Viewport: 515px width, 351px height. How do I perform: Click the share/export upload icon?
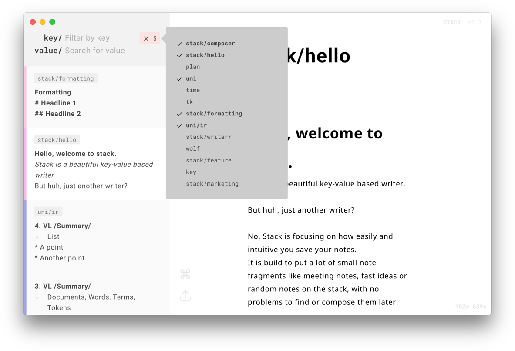[185, 295]
